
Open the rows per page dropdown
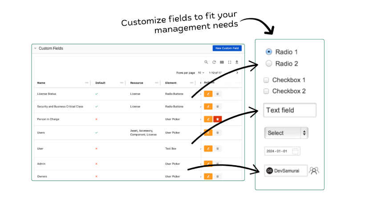201,73
